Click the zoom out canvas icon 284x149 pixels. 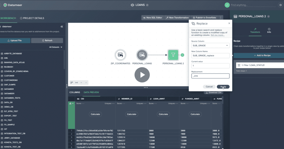click(x=81, y=83)
